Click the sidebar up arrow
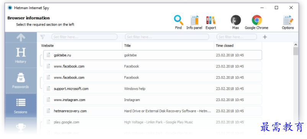 coord(21,37)
